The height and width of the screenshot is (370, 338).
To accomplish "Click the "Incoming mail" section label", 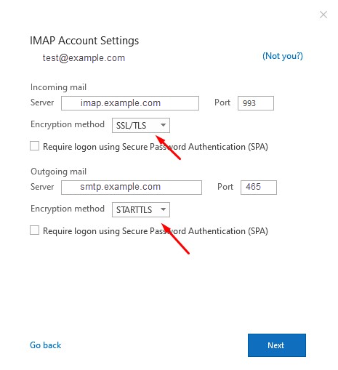I will [x=58, y=87].
